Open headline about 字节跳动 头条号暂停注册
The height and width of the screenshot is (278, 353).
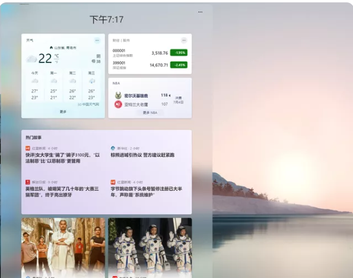coord(147,191)
